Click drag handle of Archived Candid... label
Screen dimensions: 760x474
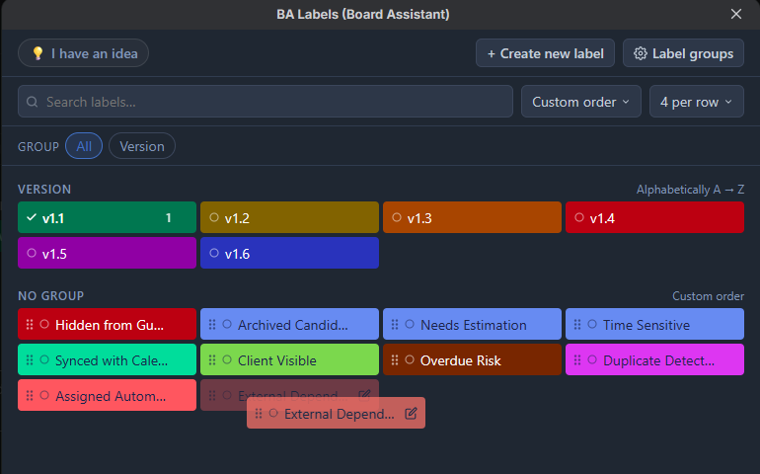coord(212,324)
